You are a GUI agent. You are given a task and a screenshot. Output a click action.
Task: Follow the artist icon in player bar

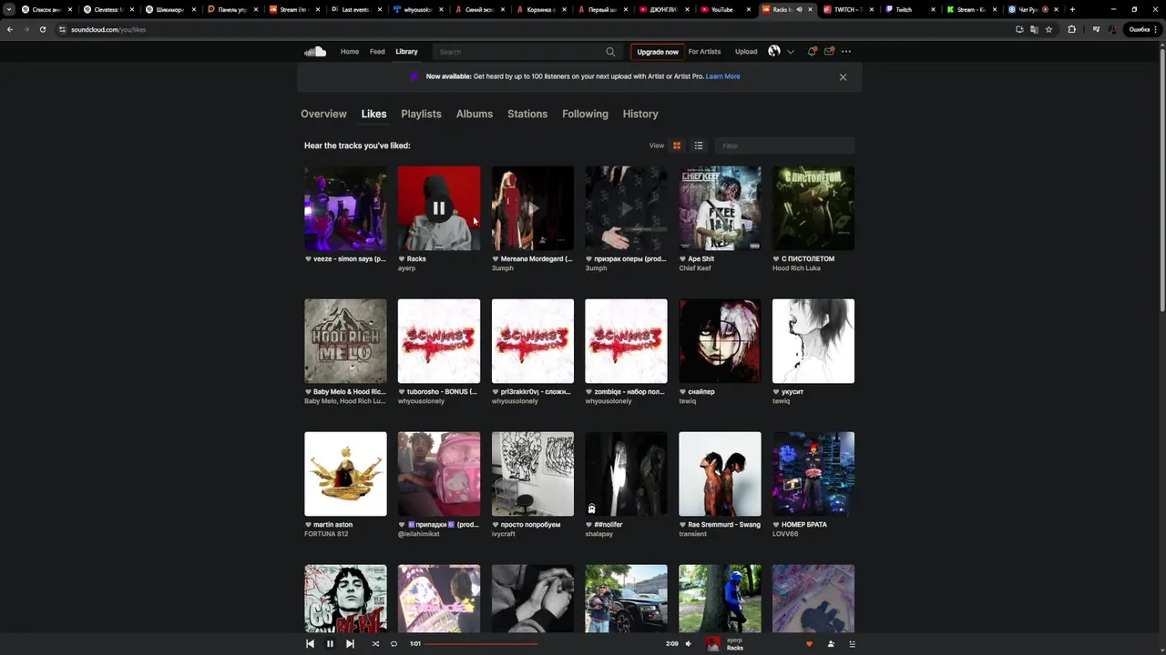831,644
